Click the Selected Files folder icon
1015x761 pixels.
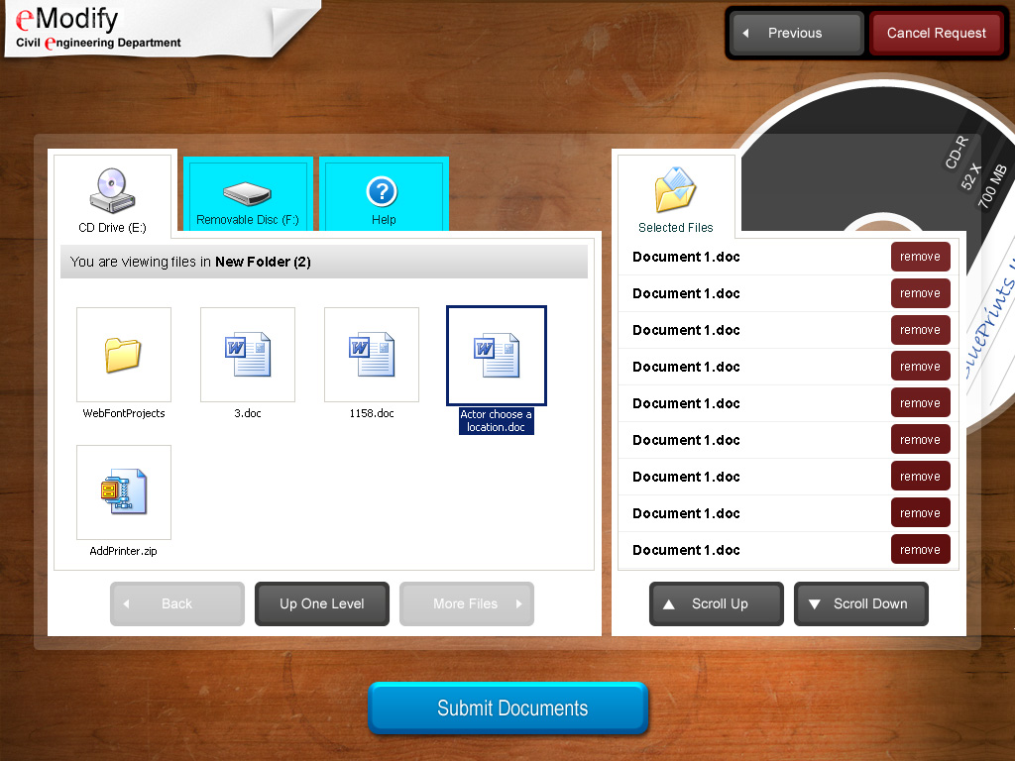pos(675,189)
